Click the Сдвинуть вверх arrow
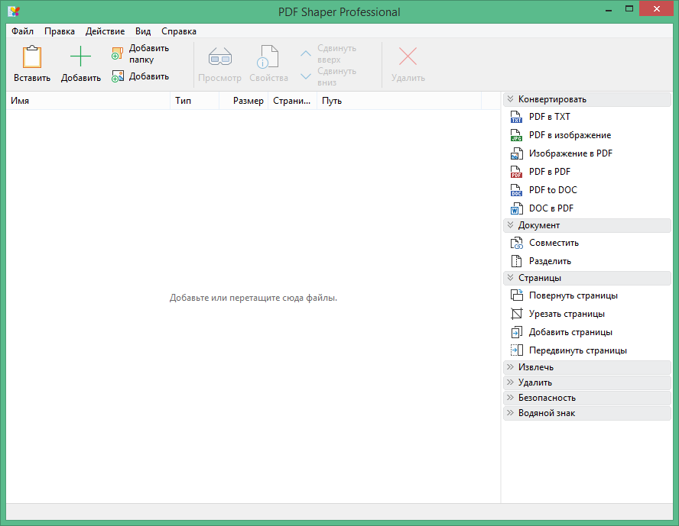 [x=306, y=53]
